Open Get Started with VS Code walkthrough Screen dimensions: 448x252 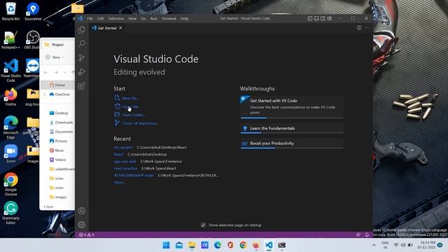coord(292,107)
